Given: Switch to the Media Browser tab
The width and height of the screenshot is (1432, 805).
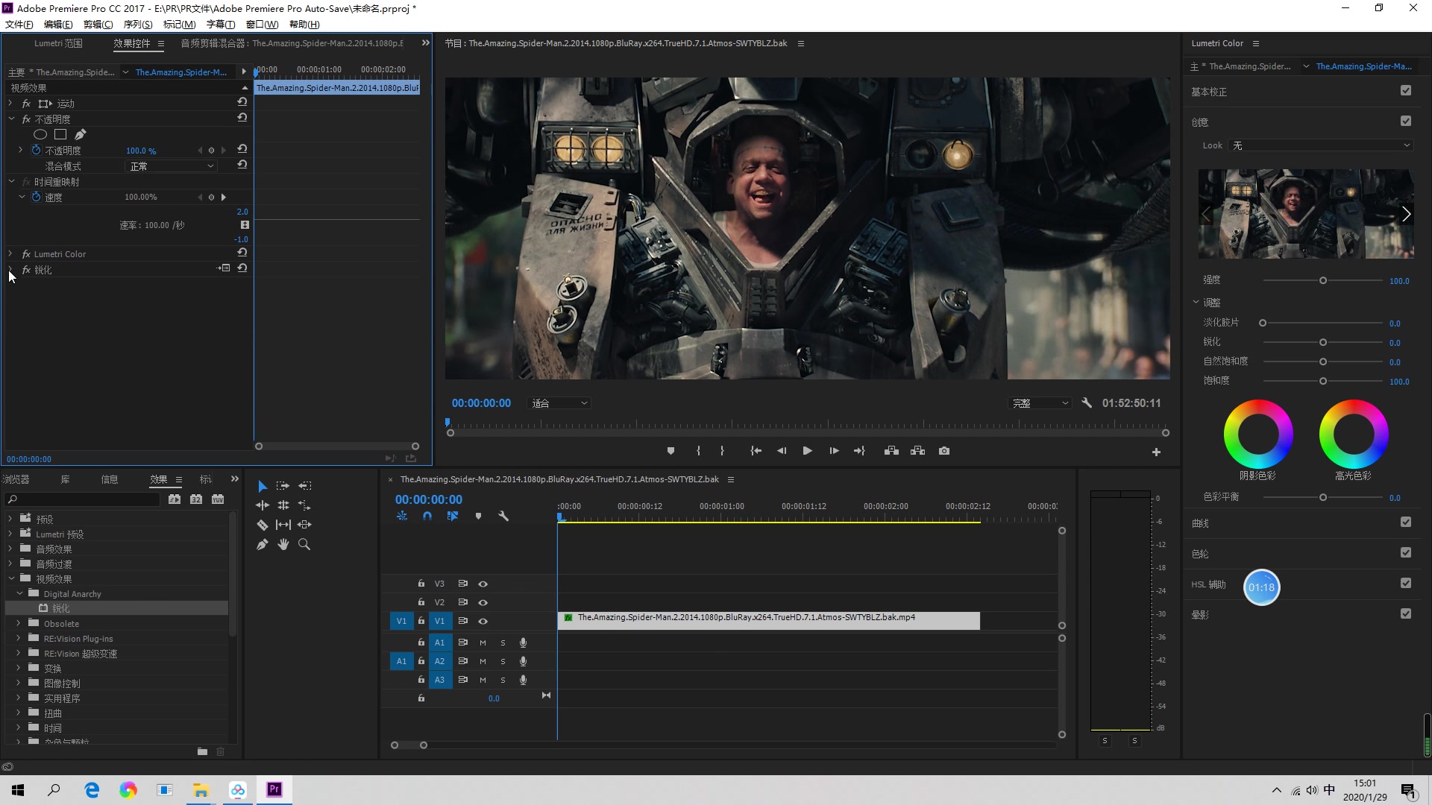Looking at the screenshot, I should (x=15, y=479).
